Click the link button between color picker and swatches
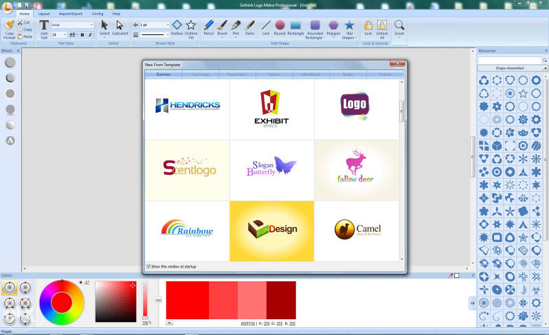This screenshot has height=335, width=549. pos(159,300)
